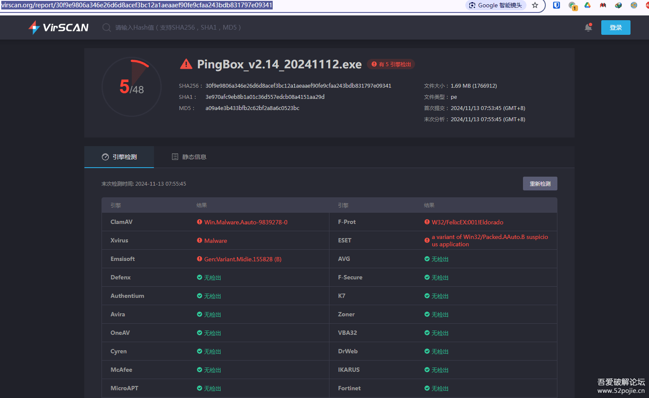Select the SHA256 hash value starting 30f9e9806a
The height and width of the screenshot is (398, 649).
pyautogui.click(x=298, y=86)
